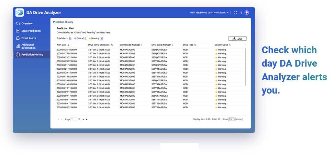Image resolution: width=335 pixels, height=154 pixels.
Task: Click sort icon beside Drive (Drive Enclosure)
Action: pos(112,45)
